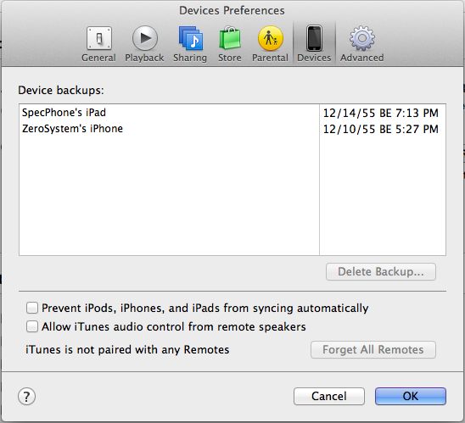Click Forget All Remotes button
This screenshot has width=465, height=423.
(x=373, y=349)
